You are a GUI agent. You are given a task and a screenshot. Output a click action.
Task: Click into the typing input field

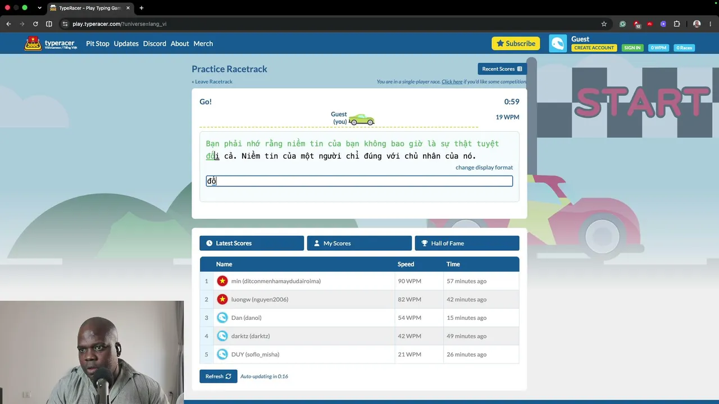(x=359, y=181)
